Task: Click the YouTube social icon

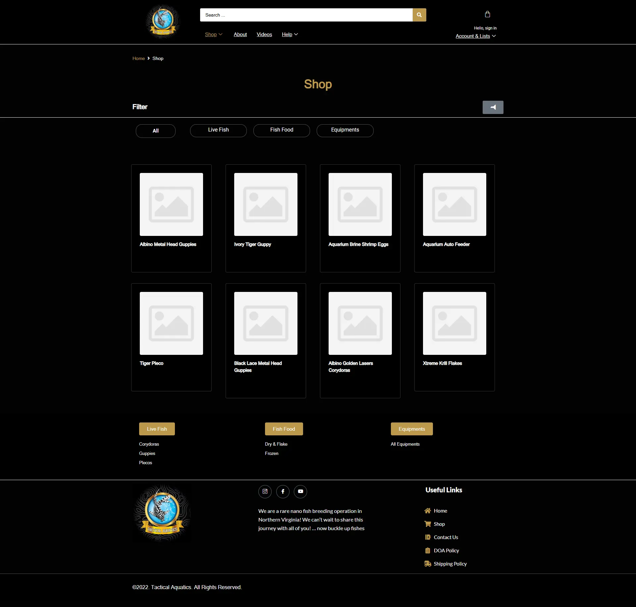Action: pos(300,491)
